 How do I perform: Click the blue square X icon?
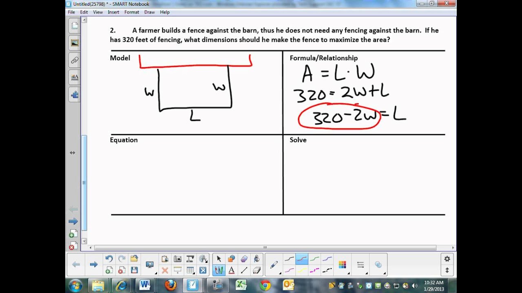coord(203,270)
